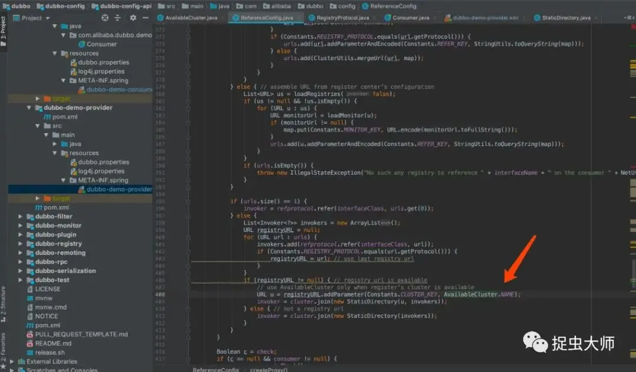Viewport: 636px width, 372px height.
Task: Toggle the 1: Project tool window button
Action: 4,31
